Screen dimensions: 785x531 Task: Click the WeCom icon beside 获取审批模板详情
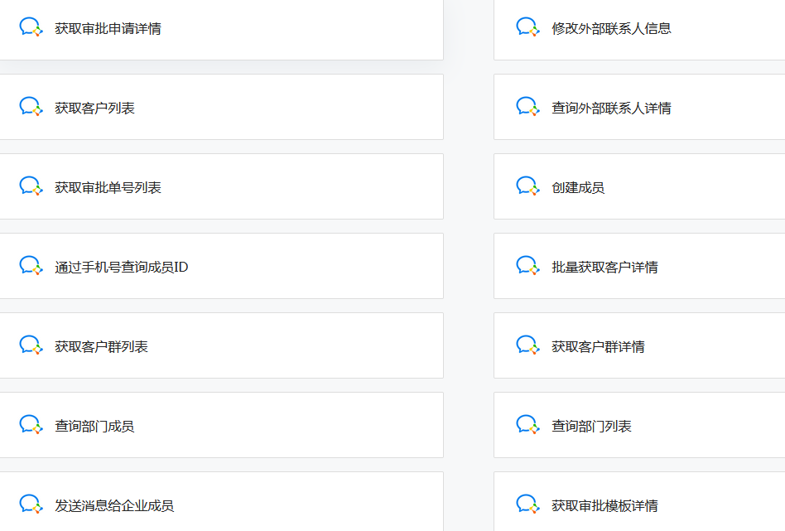pos(527,504)
